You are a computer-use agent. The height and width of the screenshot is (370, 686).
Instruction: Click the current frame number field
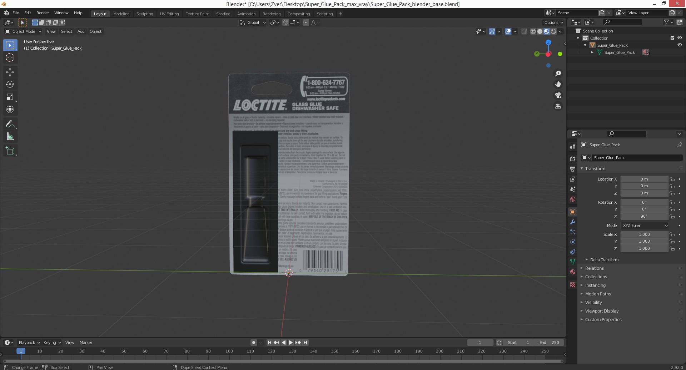pos(480,343)
